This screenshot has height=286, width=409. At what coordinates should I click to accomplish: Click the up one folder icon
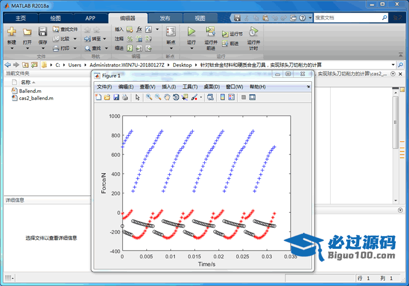[25, 65]
